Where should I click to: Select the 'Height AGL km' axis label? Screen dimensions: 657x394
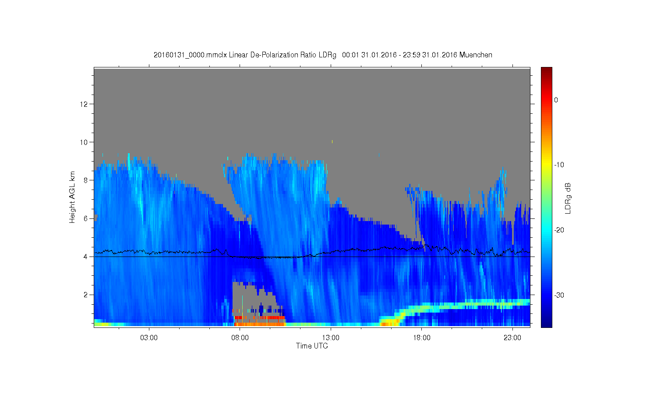point(72,197)
